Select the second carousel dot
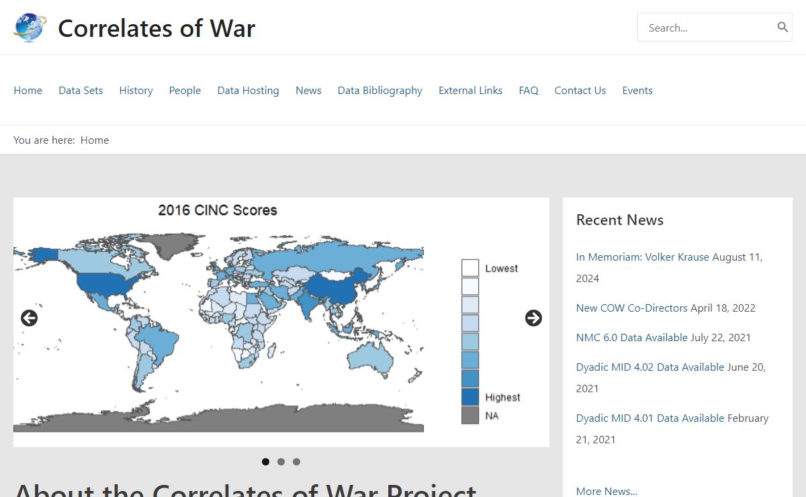The height and width of the screenshot is (497, 806). [281, 461]
